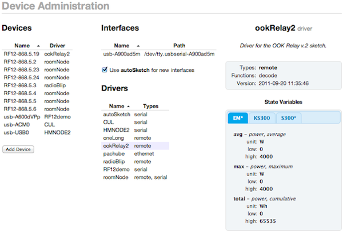Viewport: 343px width, 232px height.
Task: Click the 'remote, serial' types cell
Action: 150,177
